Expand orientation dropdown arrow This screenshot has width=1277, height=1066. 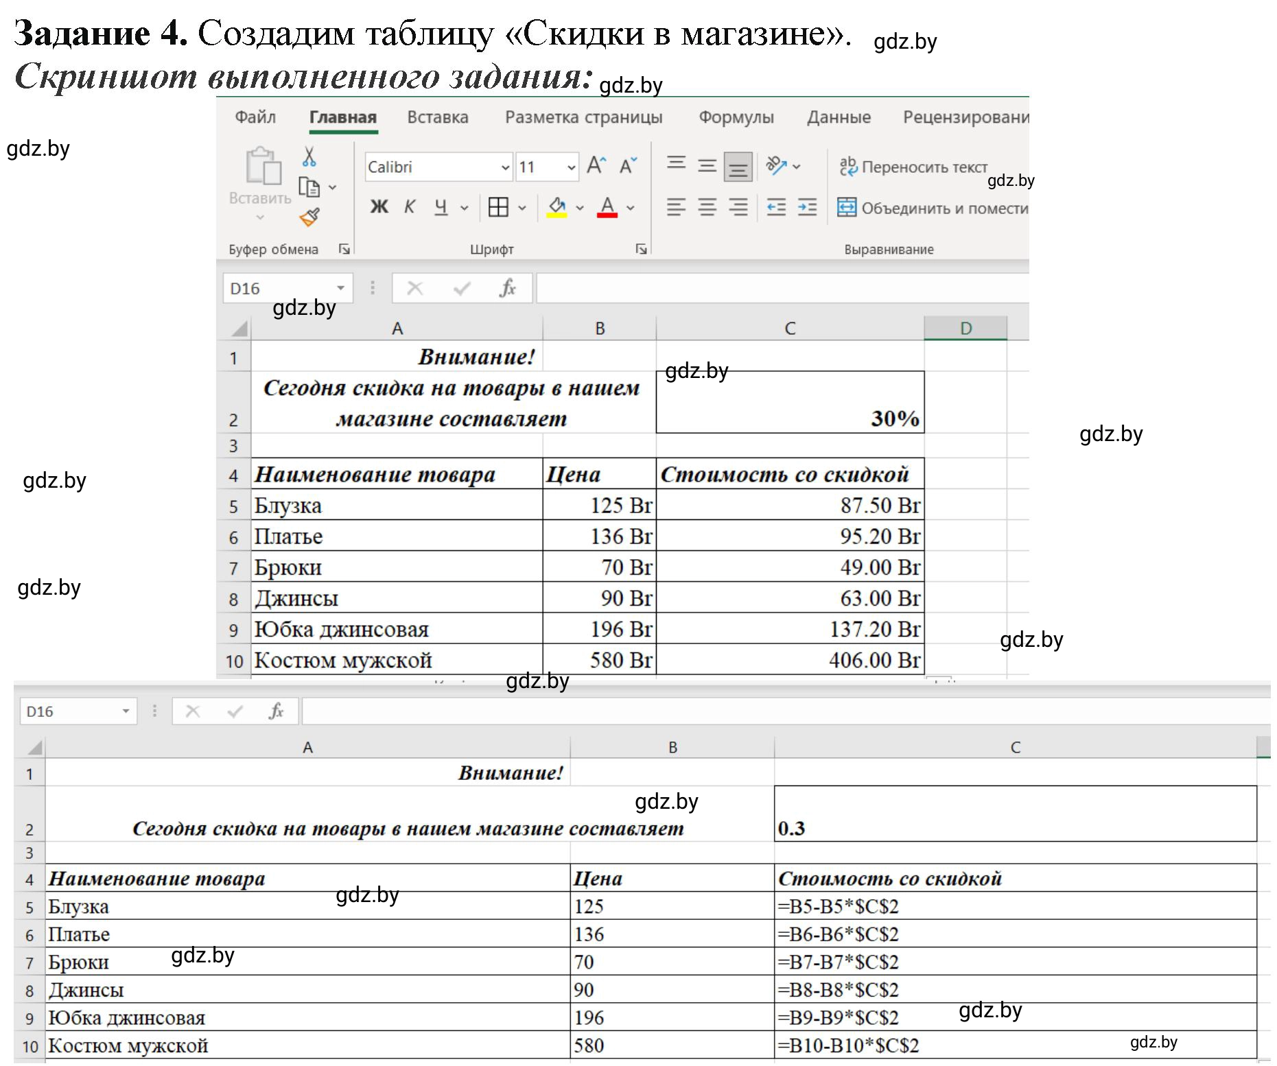[x=796, y=166]
